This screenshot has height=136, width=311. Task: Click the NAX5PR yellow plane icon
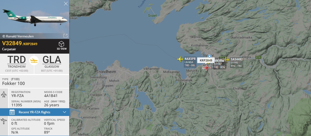180,59
